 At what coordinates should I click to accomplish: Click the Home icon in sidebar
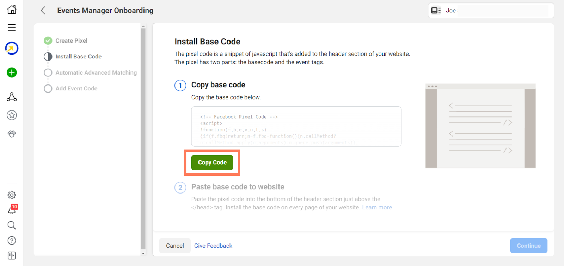[12, 9]
